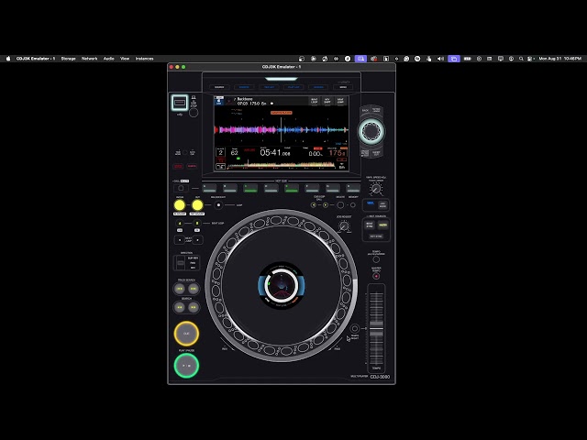Click the CUE/LOOP CALL left arrow

pos(314,205)
